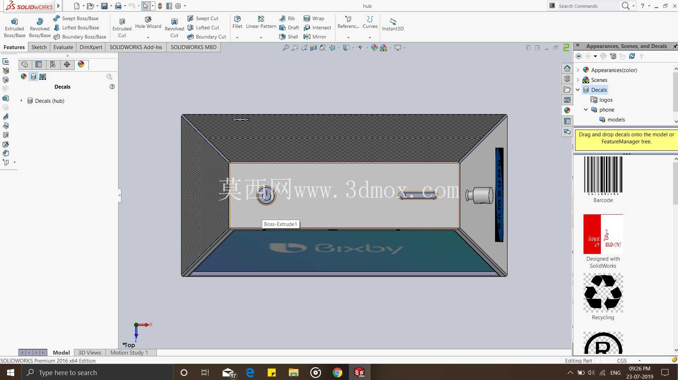The width and height of the screenshot is (678, 380).
Task: Start a Lofted Boss/Base feature
Action: pos(76,28)
